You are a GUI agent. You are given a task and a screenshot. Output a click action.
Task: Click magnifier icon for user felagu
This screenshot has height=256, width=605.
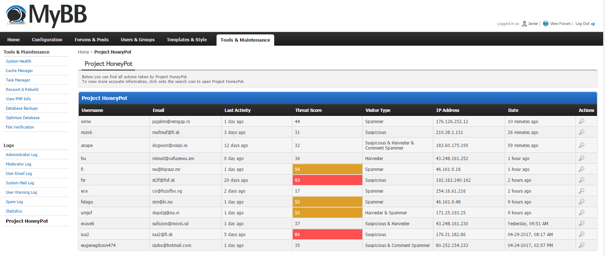point(581,202)
